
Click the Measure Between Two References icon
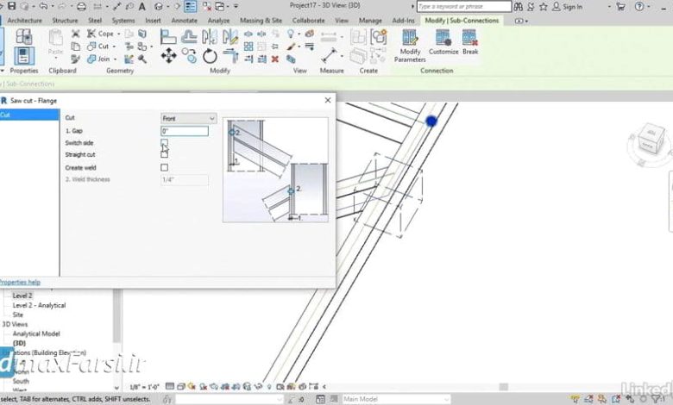(329, 38)
